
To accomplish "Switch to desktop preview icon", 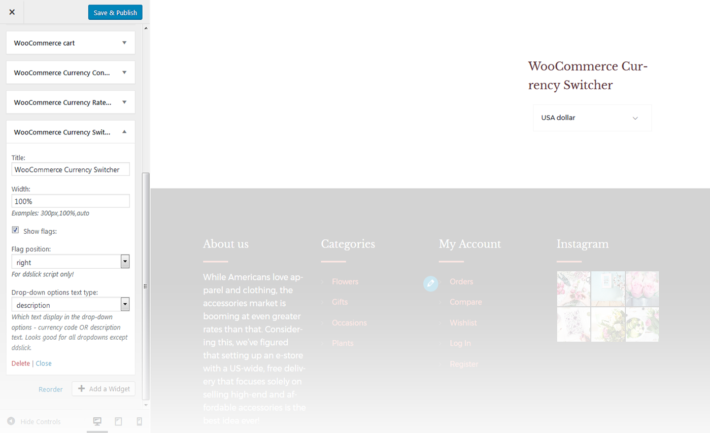I will tap(97, 421).
